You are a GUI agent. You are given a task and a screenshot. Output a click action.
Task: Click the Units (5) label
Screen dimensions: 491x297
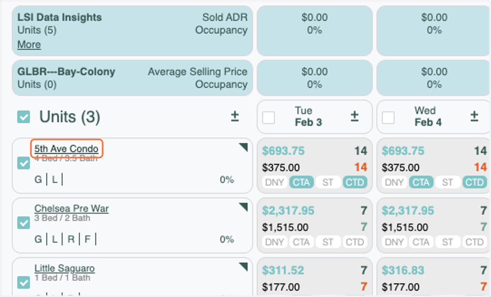pos(37,30)
